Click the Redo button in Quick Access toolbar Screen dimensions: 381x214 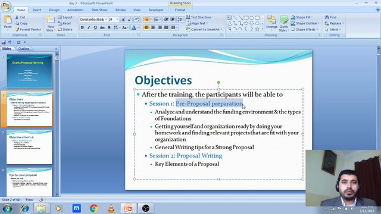tap(18, 42)
